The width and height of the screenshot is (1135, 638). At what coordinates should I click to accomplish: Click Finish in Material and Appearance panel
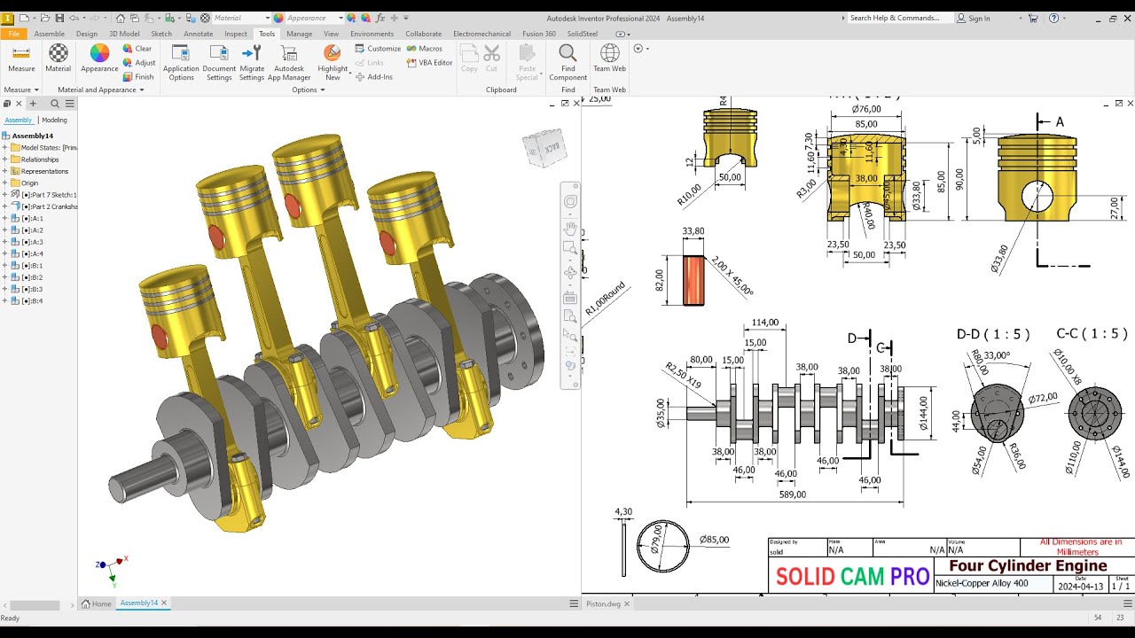click(x=138, y=77)
